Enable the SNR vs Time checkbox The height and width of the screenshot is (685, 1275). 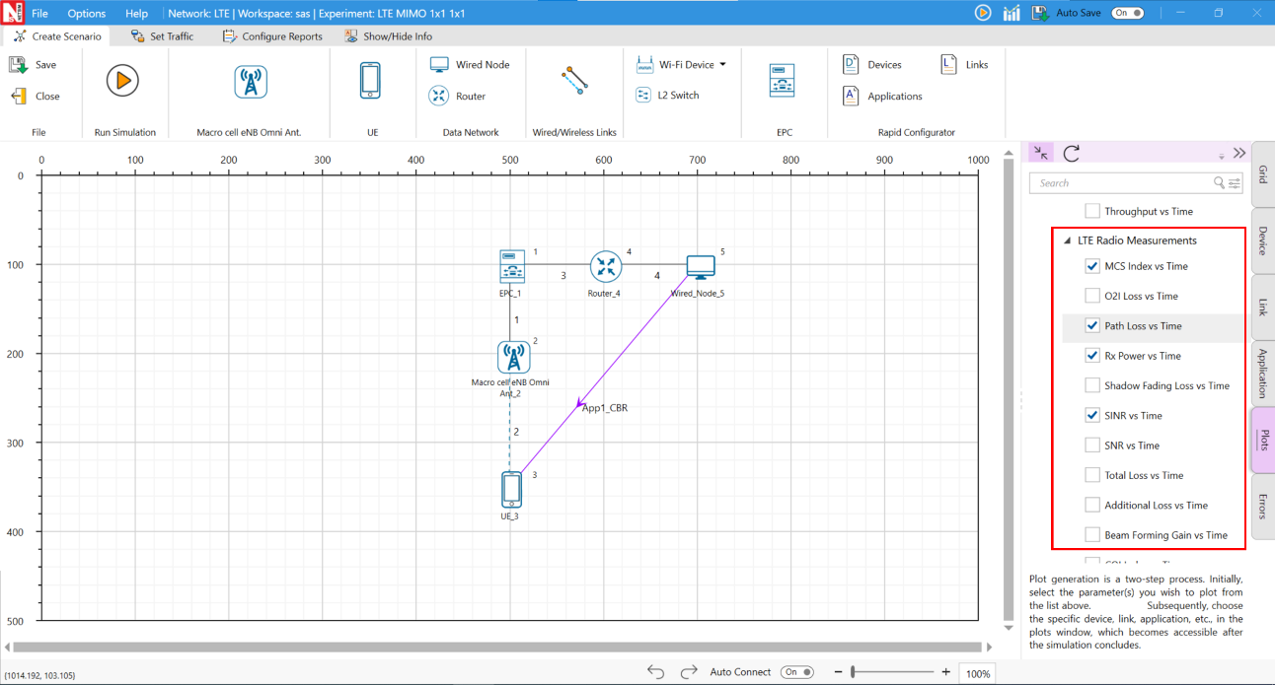tap(1092, 445)
